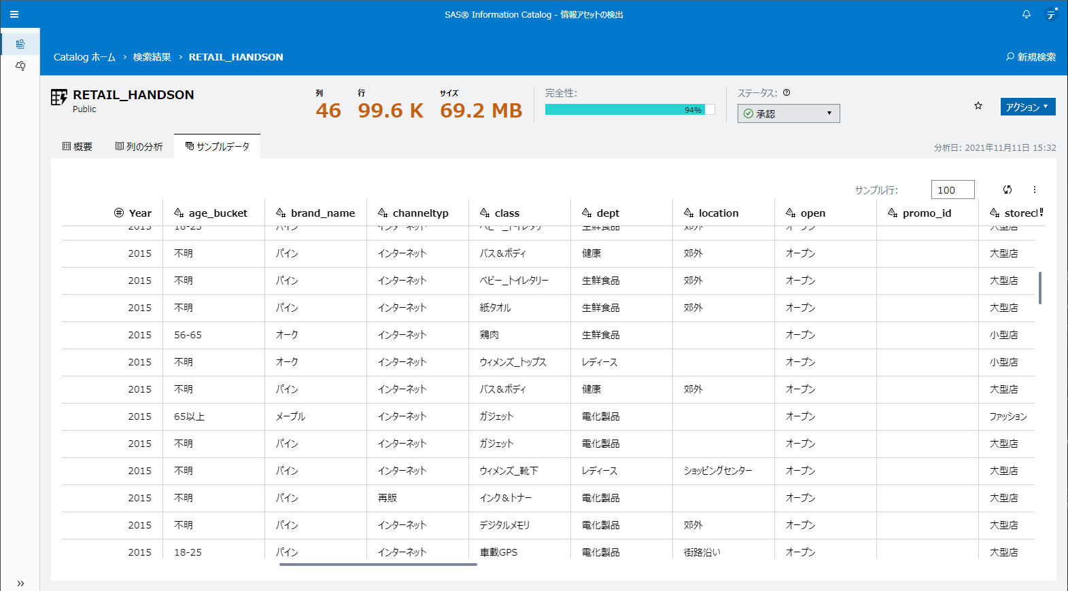Refresh the sample data
This screenshot has height=591, width=1068.
[1007, 190]
